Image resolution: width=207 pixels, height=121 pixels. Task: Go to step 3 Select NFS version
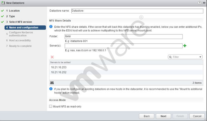click(19, 22)
